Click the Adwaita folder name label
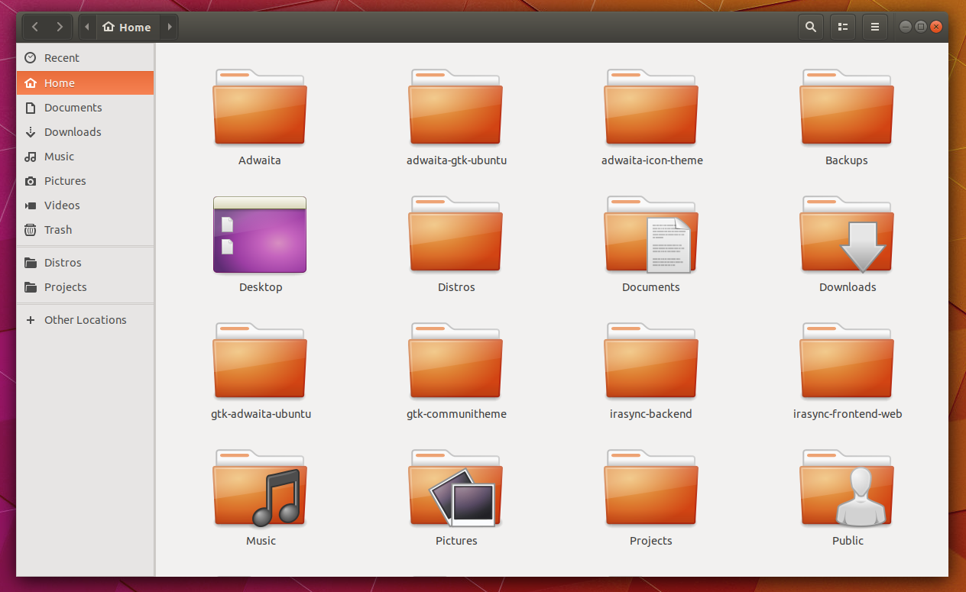Image resolution: width=966 pixels, height=592 pixels. tap(260, 160)
